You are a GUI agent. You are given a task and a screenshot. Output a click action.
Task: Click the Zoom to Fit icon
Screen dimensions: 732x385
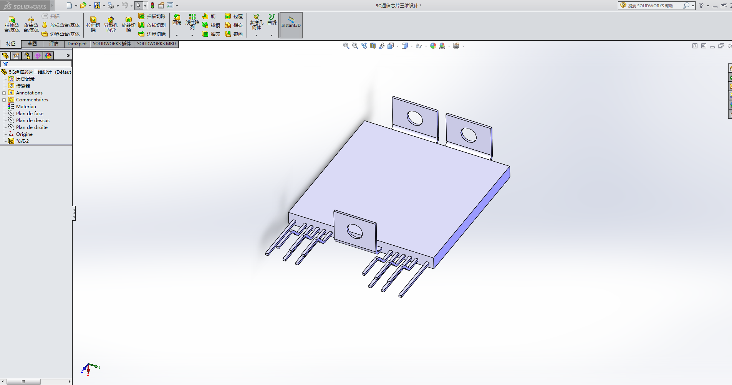point(346,46)
